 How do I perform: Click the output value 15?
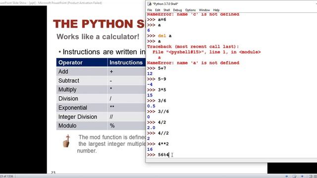coord(150,95)
